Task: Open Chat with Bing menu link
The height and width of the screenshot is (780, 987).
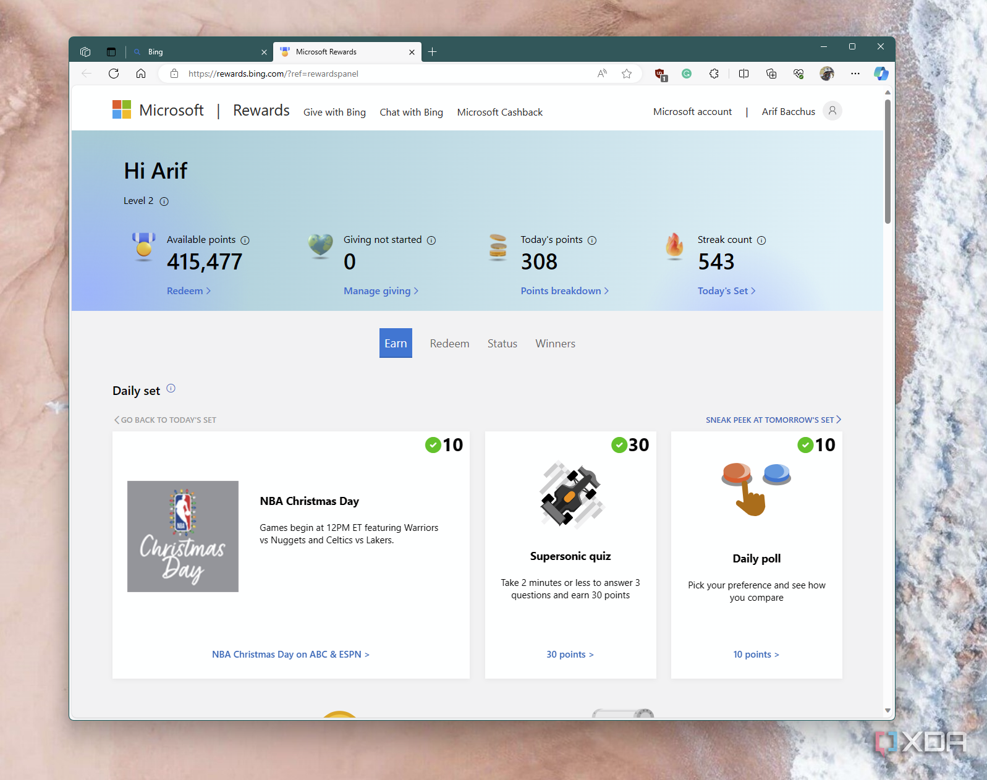Action: pos(411,112)
